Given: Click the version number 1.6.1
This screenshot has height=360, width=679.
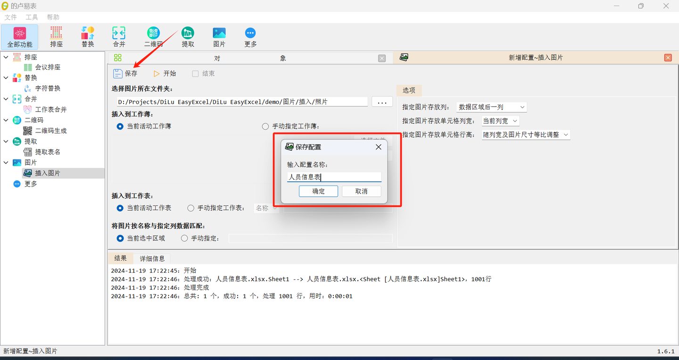Looking at the screenshot, I should [666, 352].
